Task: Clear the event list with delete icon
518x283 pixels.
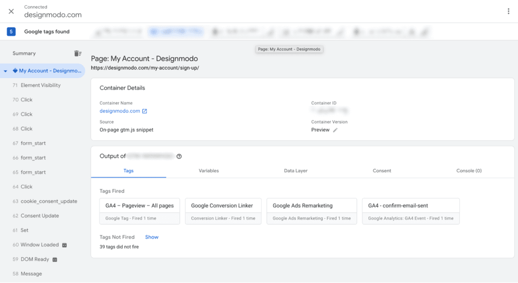Action: coord(77,53)
